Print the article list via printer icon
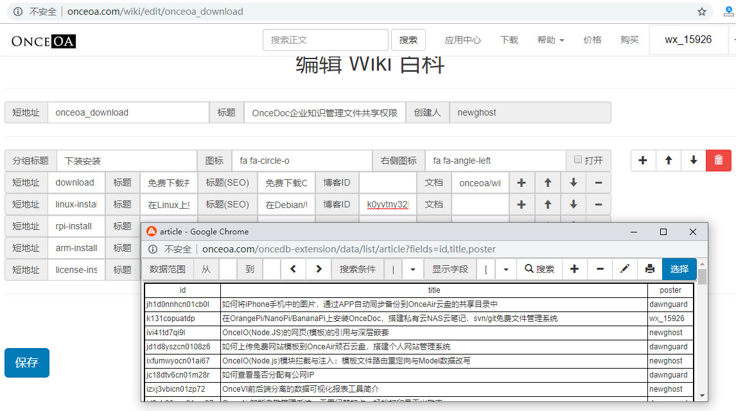736x411 pixels. (650, 269)
